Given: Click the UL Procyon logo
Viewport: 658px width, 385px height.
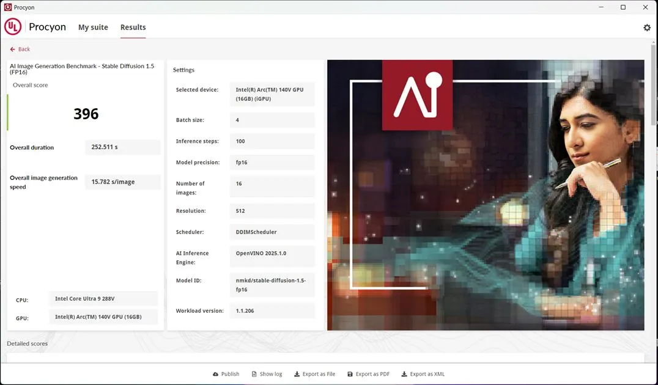Looking at the screenshot, I should click(x=13, y=27).
